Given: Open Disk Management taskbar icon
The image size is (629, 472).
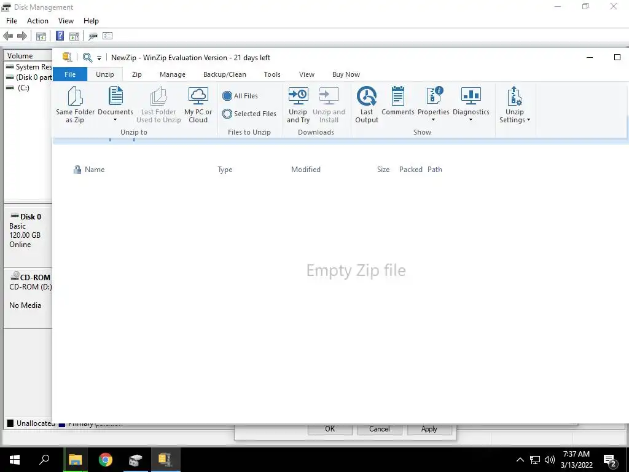Looking at the screenshot, I should coord(136,460).
